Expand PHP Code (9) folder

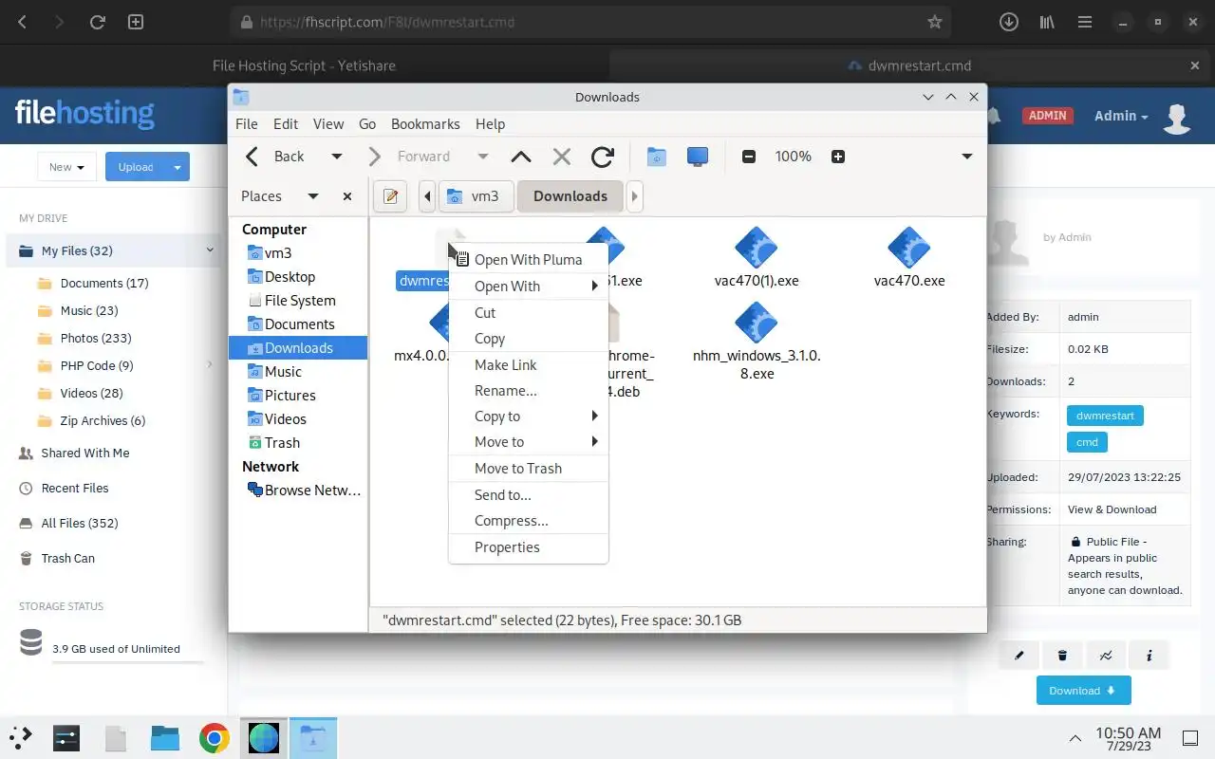(x=210, y=365)
